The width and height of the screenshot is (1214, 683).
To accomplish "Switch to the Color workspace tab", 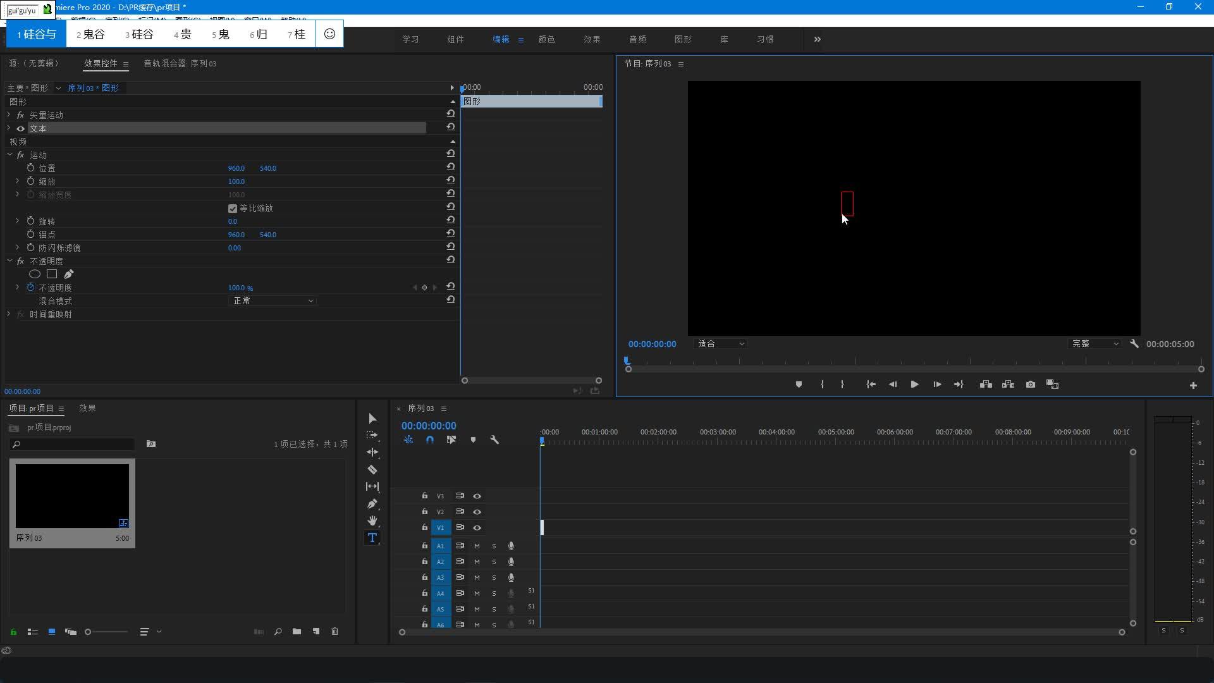I will [x=546, y=39].
